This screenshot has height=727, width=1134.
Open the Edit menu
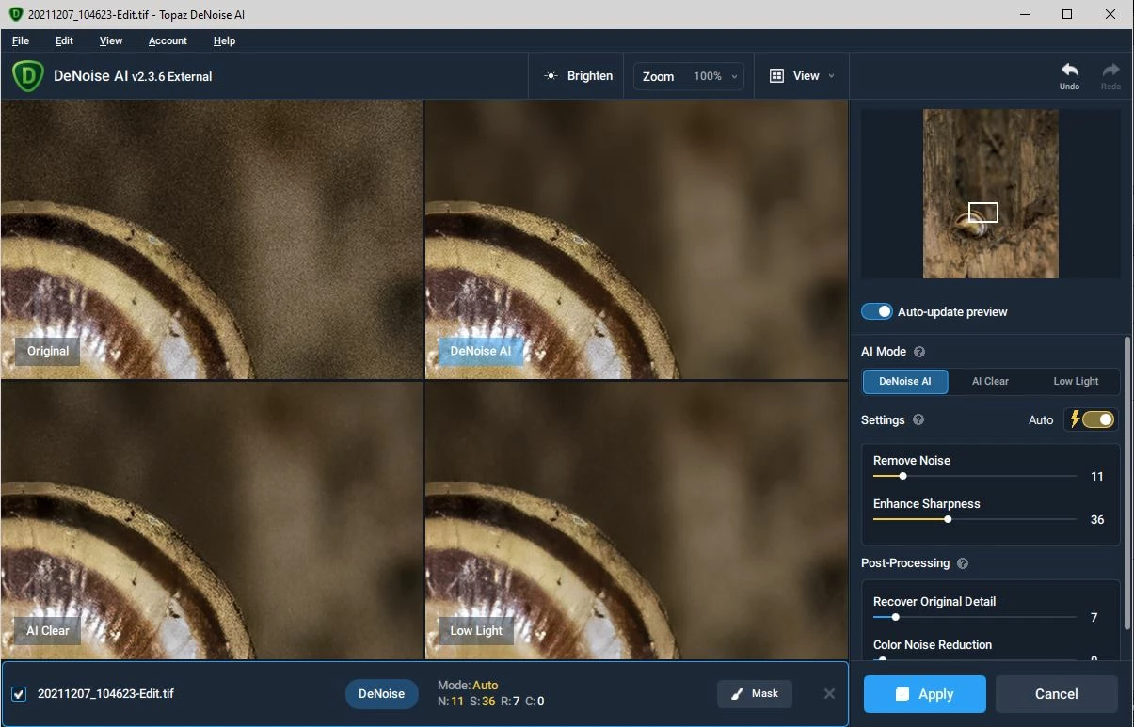64,41
